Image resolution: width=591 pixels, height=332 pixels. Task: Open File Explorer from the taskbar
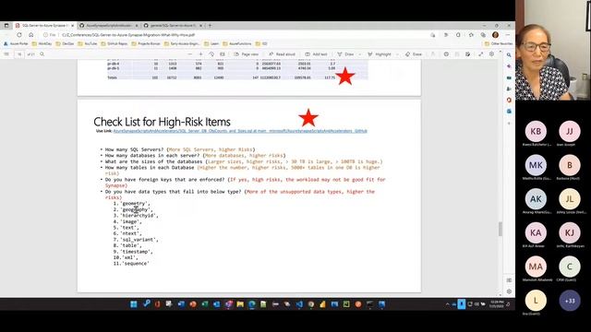tap(240, 304)
